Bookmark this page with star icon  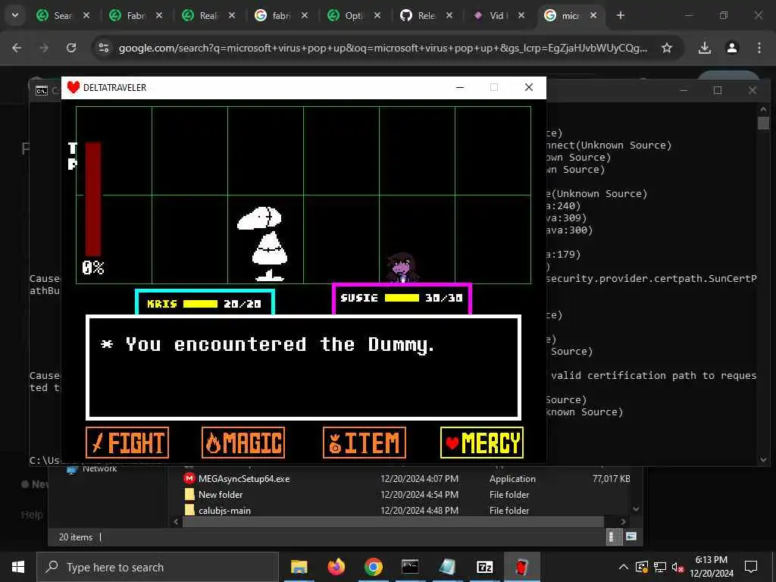(x=667, y=48)
